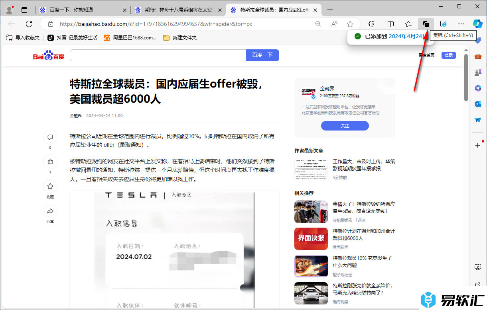The height and width of the screenshot is (310, 487).
Task: Open the 金融界 author profile name
Action: [327, 89]
